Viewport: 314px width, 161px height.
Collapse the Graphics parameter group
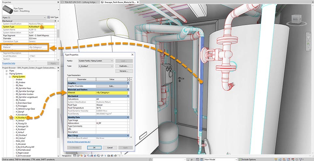click(128, 83)
